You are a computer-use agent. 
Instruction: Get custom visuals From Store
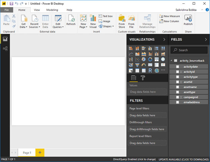pyautogui.click(x=121, y=21)
